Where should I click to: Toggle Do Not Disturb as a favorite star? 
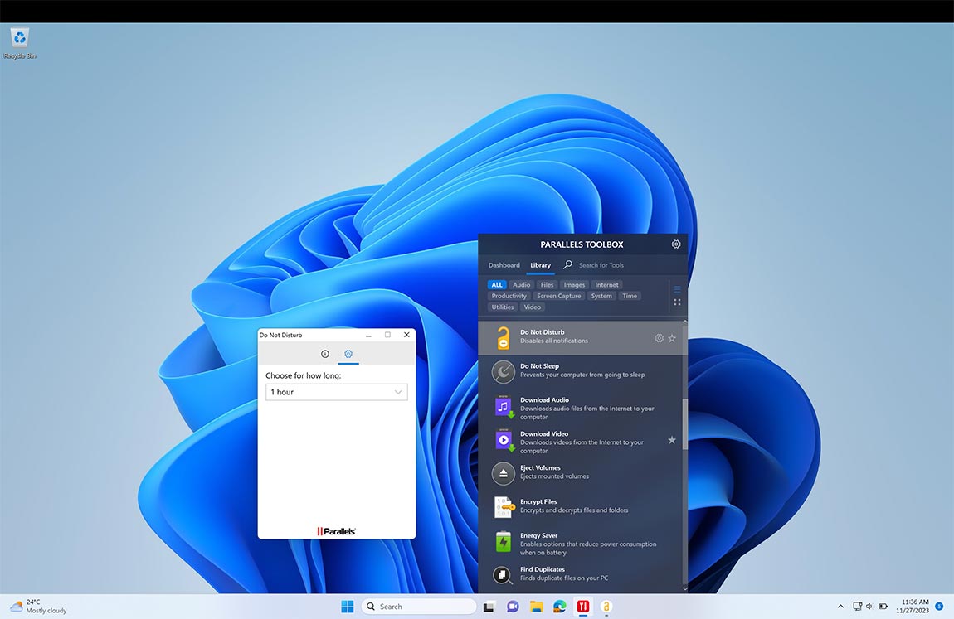pyautogui.click(x=672, y=338)
